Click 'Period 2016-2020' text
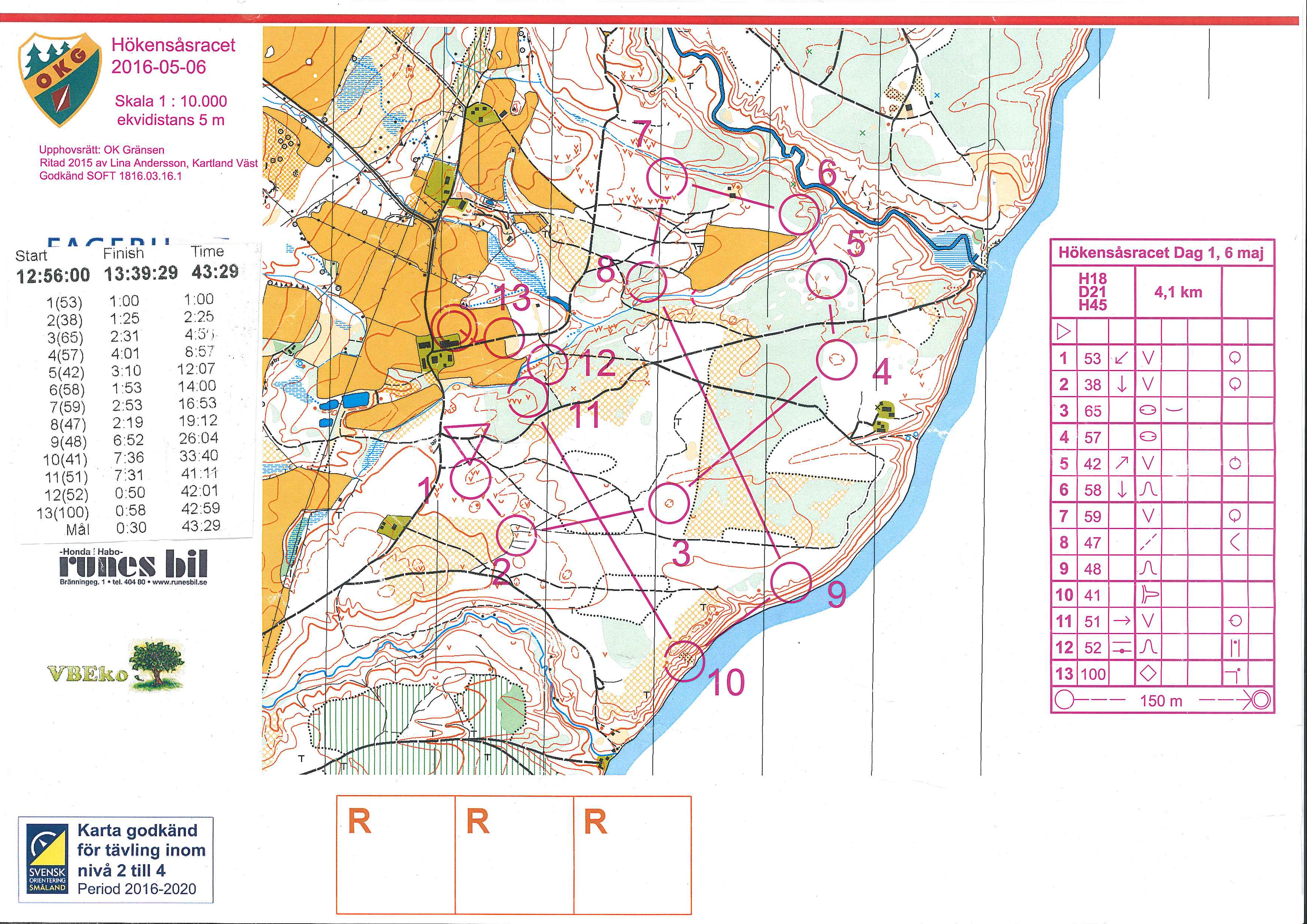This screenshot has width=1307, height=924. tap(137, 889)
